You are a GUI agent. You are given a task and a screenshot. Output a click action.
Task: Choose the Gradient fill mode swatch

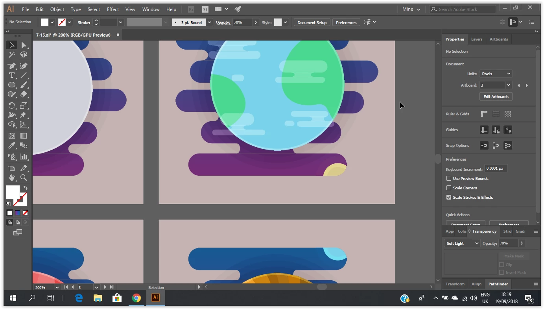tap(18, 213)
